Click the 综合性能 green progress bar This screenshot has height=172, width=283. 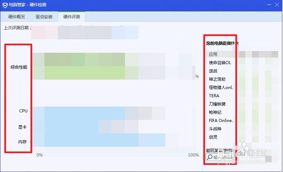[x=85, y=66]
